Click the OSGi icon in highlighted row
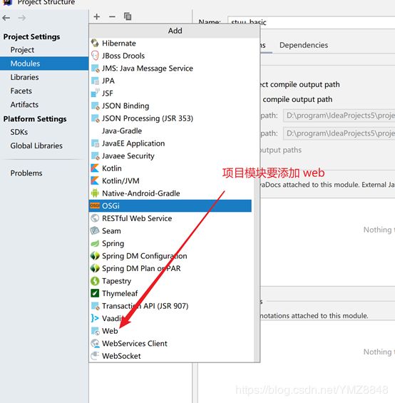This screenshot has width=395, height=403. (x=95, y=205)
